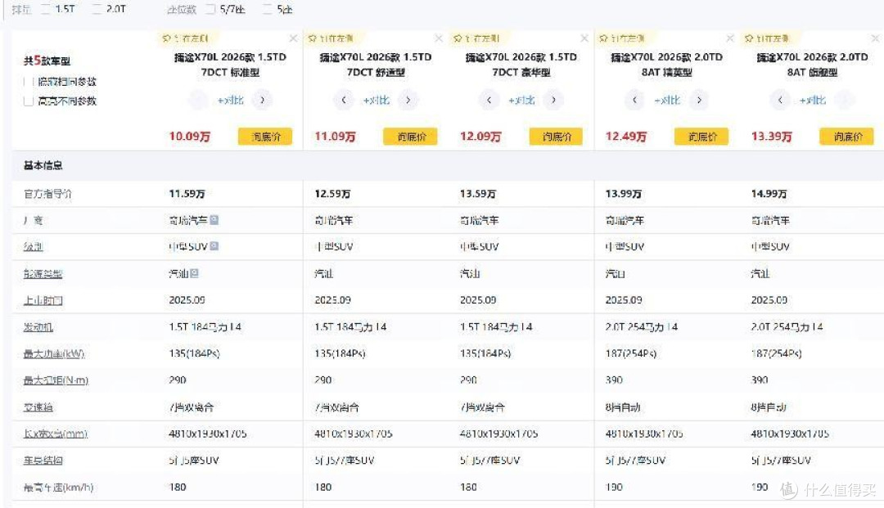Click 询底价 for the 13.39万 model
The height and width of the screenshot is (508, 884).
(x=847, y=137)
